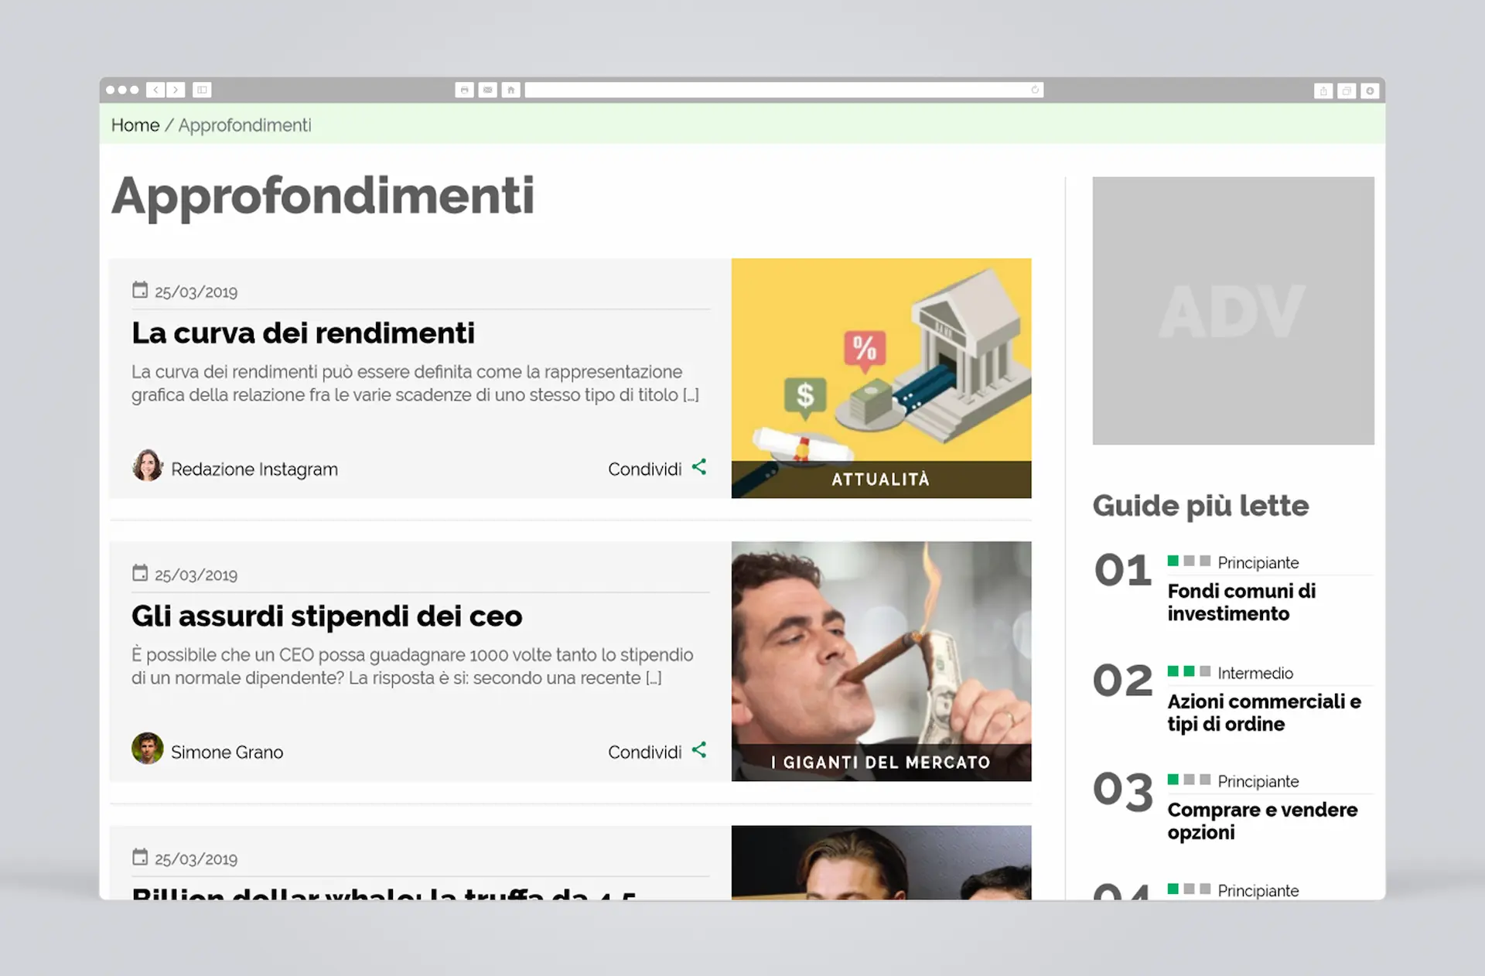Image resolution: width=1485 pixels, height=976 pixels.
Task: Open Simone Grano author name
Action: 227,752
